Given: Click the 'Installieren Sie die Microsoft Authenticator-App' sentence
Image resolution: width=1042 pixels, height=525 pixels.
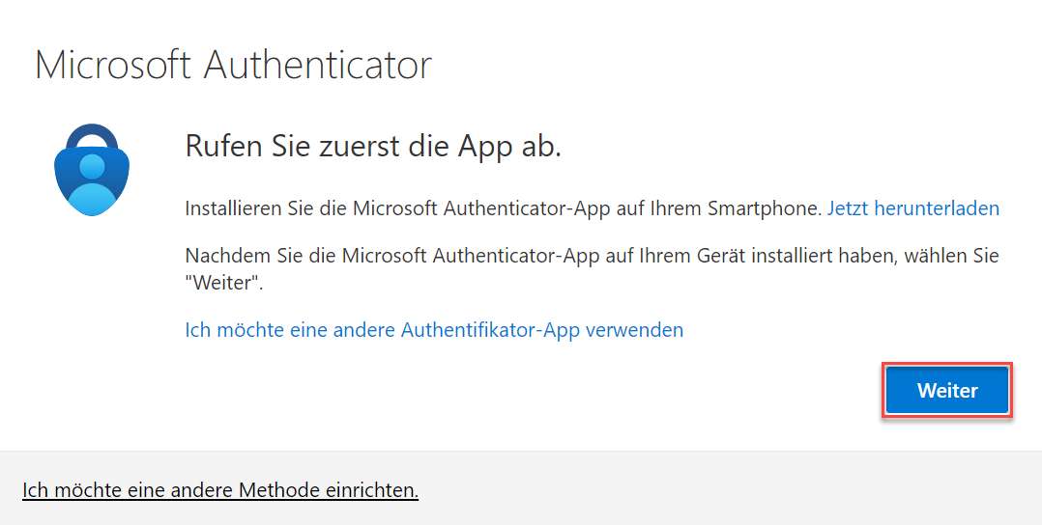Looking at the screenshot, I should 504,208.
